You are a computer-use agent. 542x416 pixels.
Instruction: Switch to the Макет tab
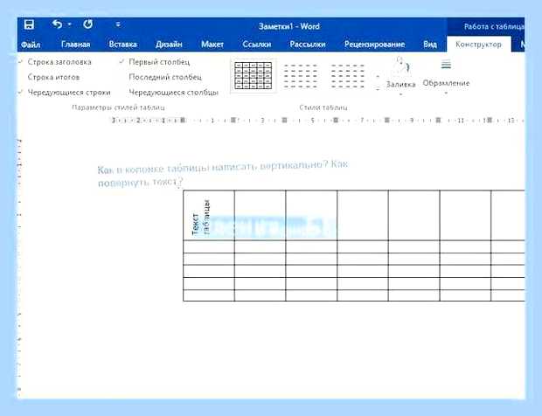(x=212, y=45)
